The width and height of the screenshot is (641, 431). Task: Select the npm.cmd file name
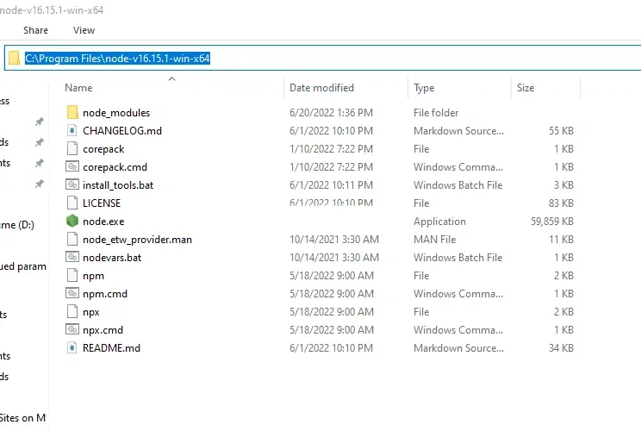pyautogui.click(x=105, y=294)
